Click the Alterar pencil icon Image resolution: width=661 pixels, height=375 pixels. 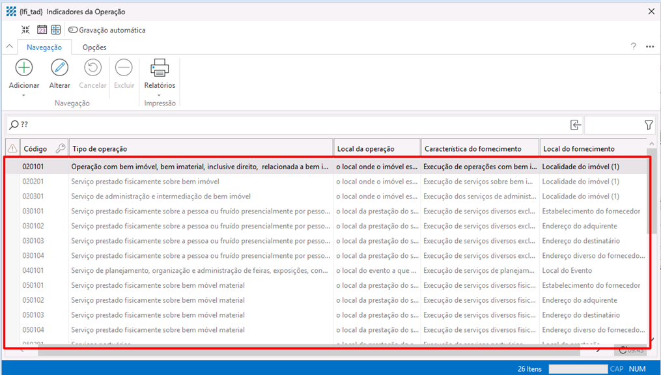(x=59, y=68)
